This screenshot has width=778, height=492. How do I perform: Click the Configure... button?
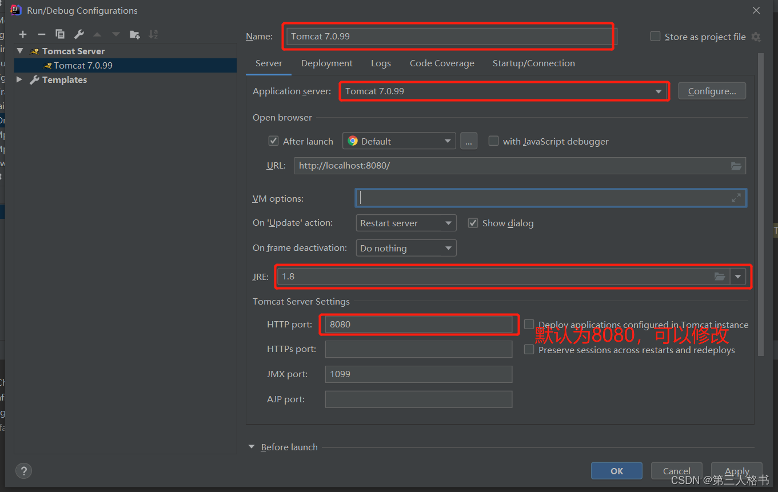click(712, 91)
